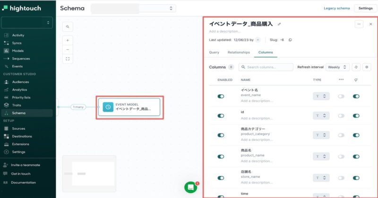Open the chat support bubble
The image size is (378, 198).
[x=191, y=188]
